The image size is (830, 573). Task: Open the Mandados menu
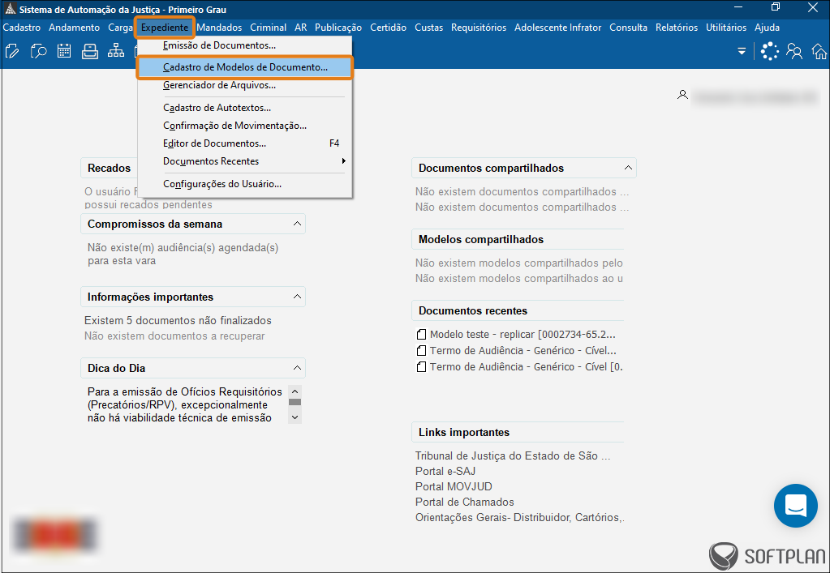[x=219, y=28]
